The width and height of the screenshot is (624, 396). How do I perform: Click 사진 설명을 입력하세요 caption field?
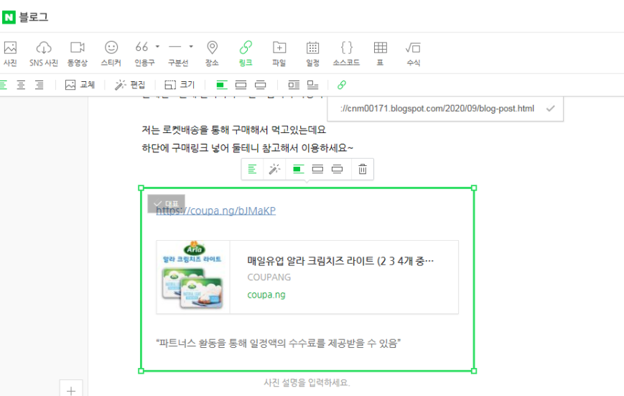pyautogui.click(x=307, y=383)
